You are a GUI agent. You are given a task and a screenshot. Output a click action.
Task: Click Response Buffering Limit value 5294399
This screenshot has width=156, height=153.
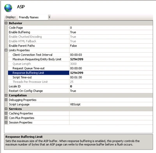tap(77, 73)
